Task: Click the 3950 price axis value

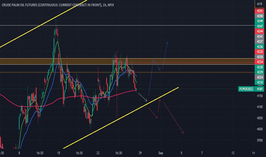Action: [259, 140]
